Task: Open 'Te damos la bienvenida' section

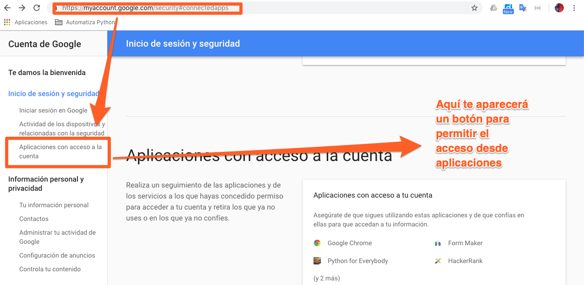Action: (47, 73)
